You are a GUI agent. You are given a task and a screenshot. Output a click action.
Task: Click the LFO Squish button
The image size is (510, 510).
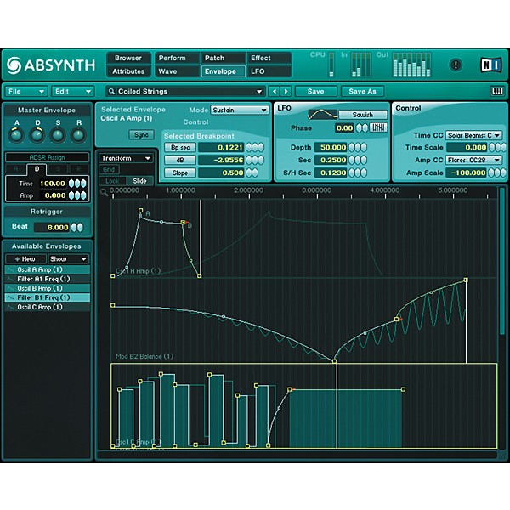(x=363, y=115)
